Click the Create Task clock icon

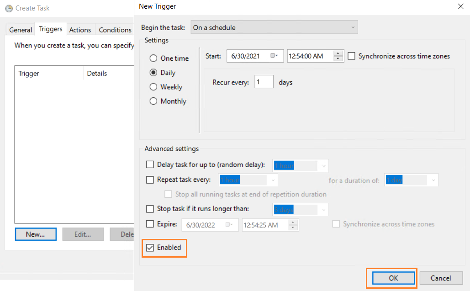click(x=9, y=8)
